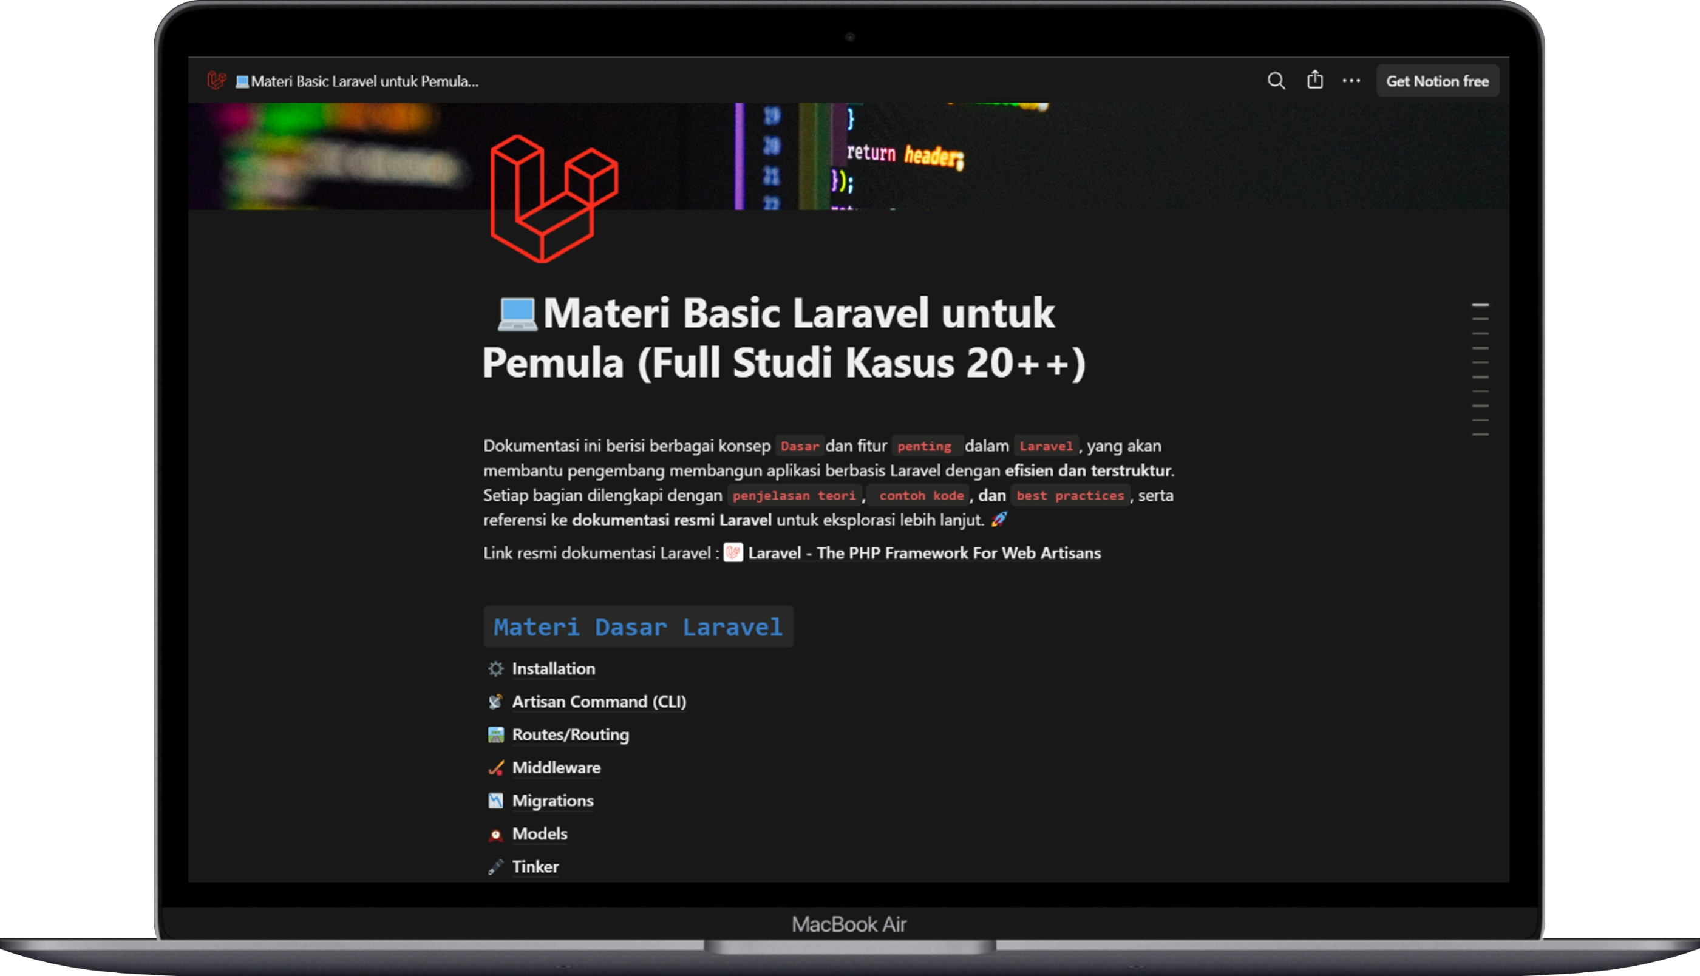Open the Laravel PHP Framework documentation link
This screenshot has width=1700, height=976.
925,553
